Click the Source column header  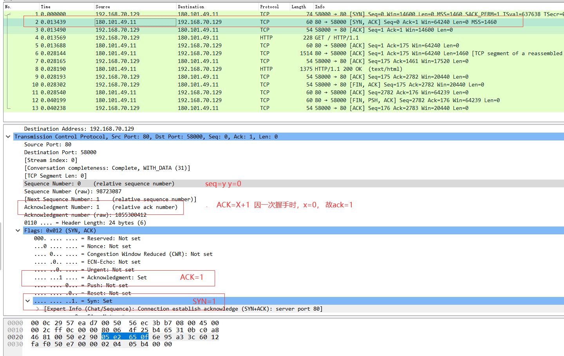pyautogui.click(x=103, y=7)
